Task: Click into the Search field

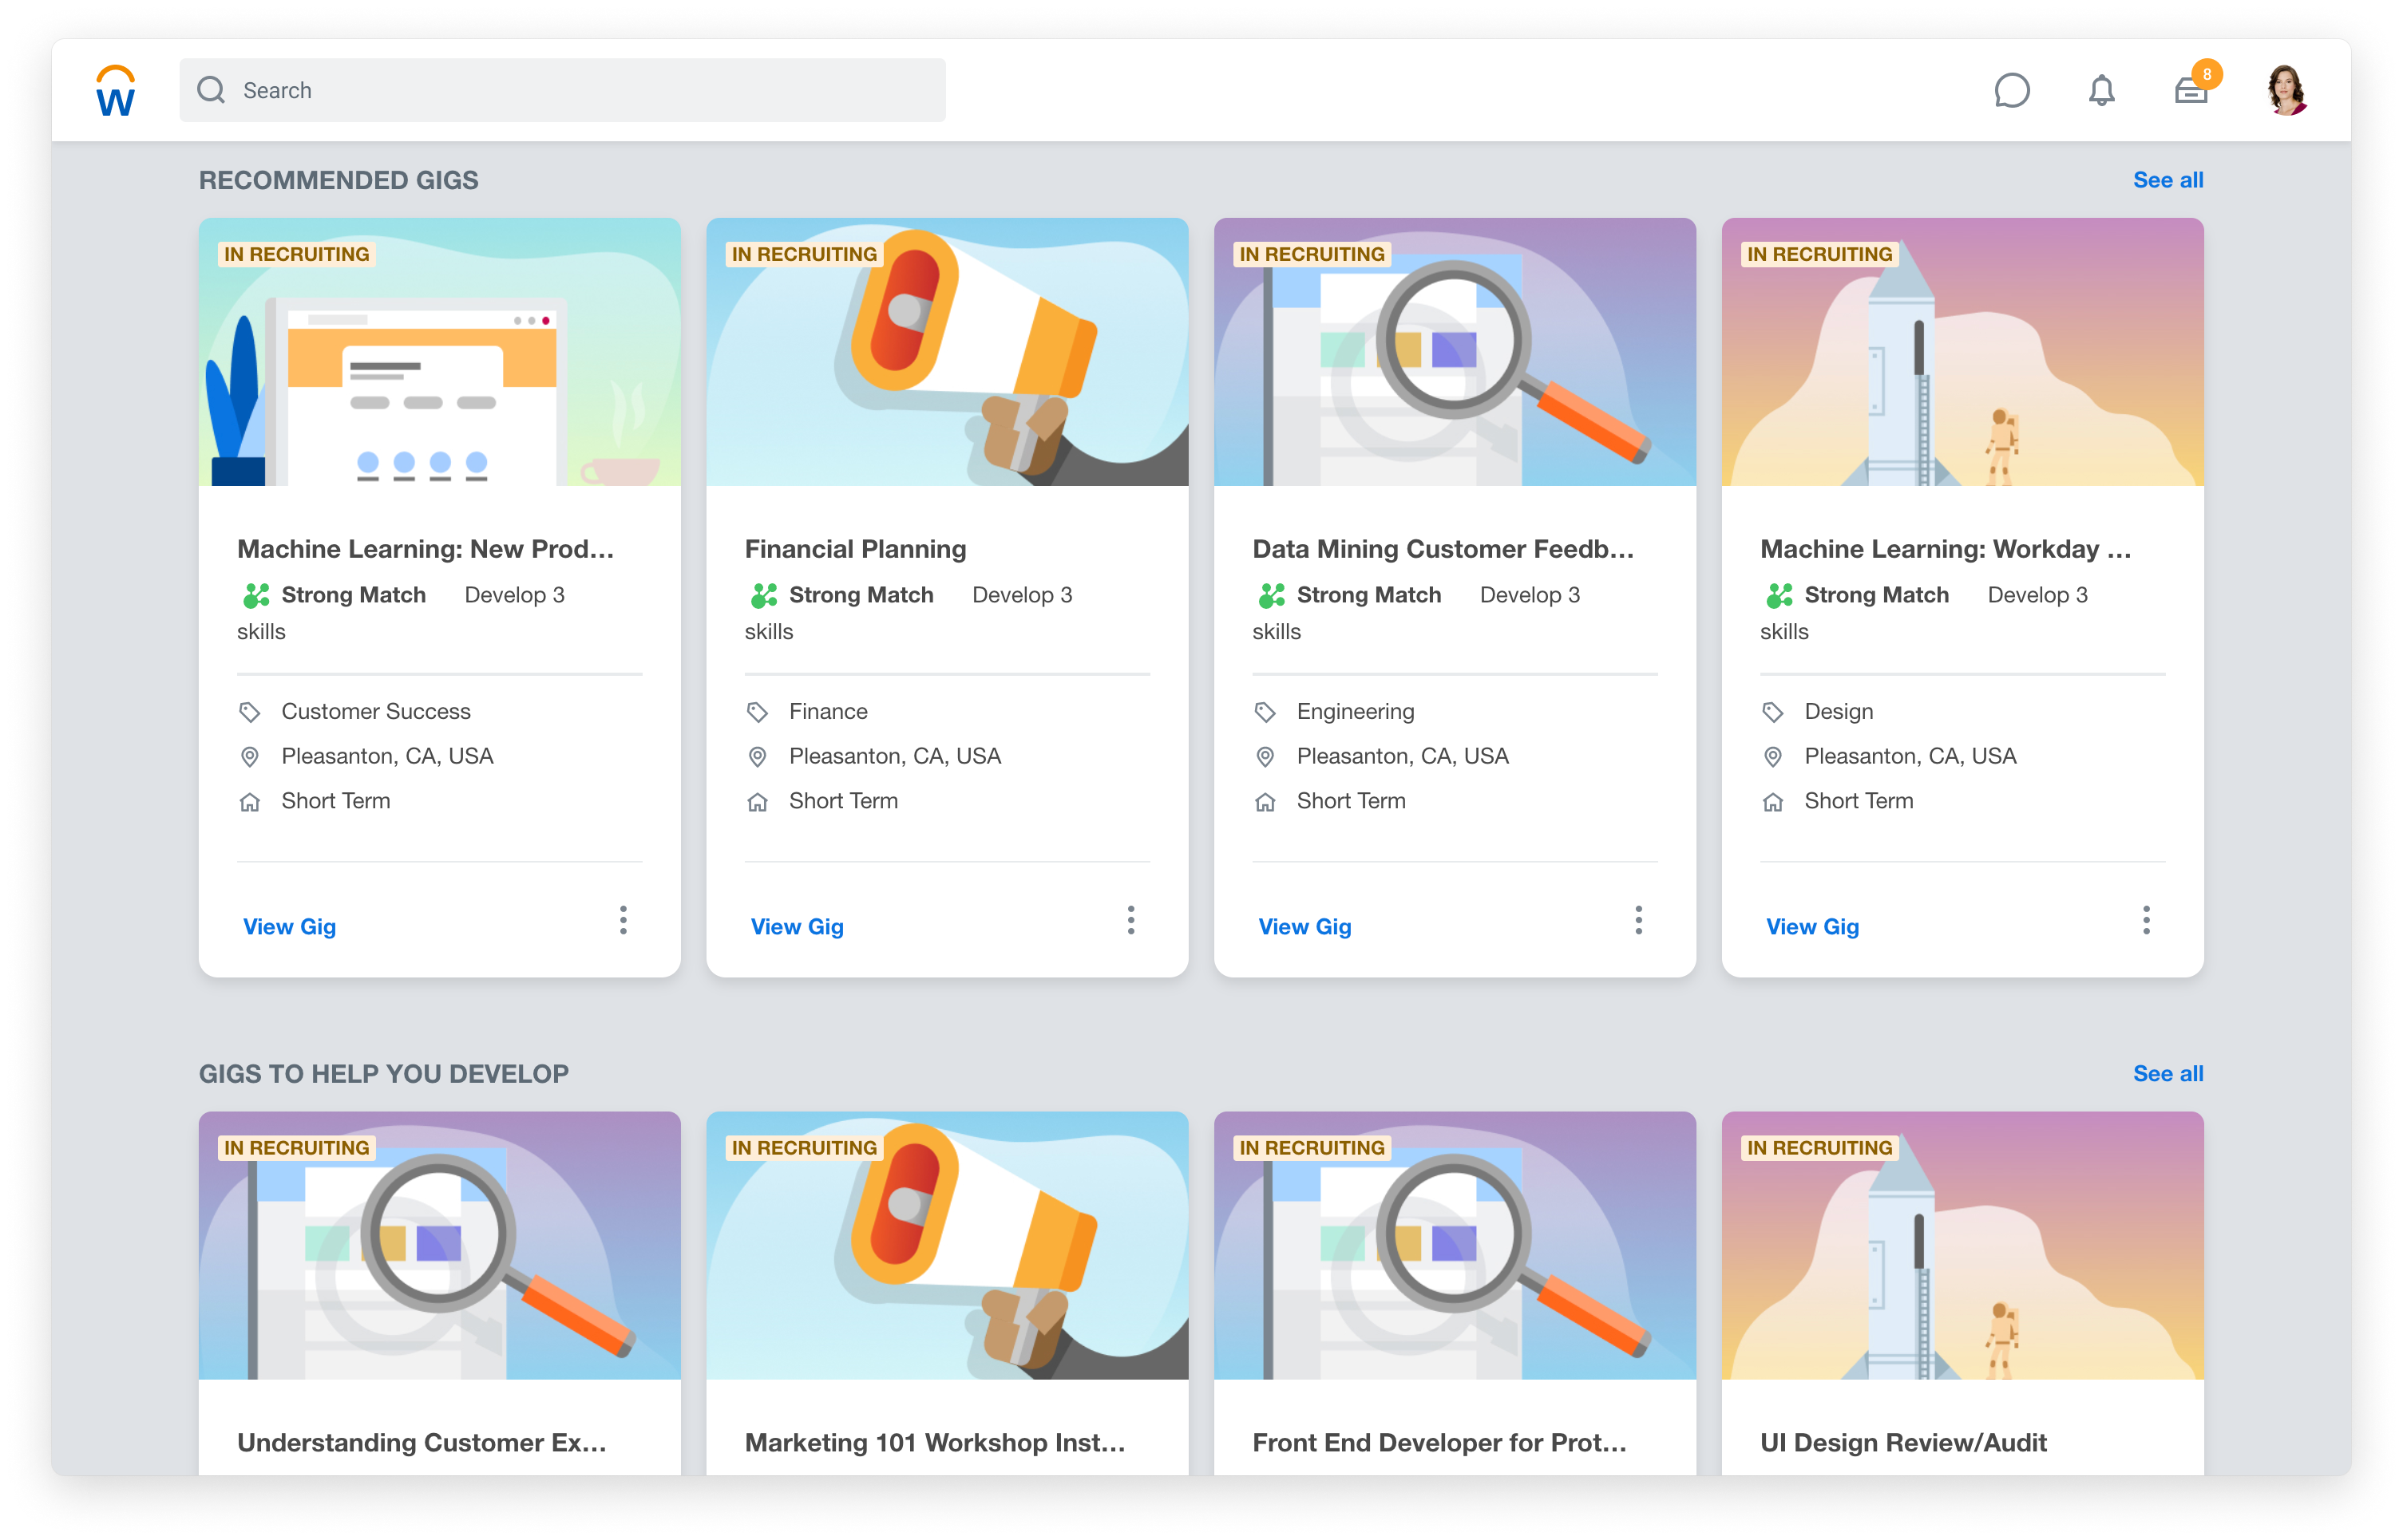Action: coord(590,91)
